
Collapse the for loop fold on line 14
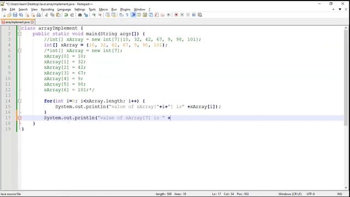pyautogui.click(x=20, y=101)
